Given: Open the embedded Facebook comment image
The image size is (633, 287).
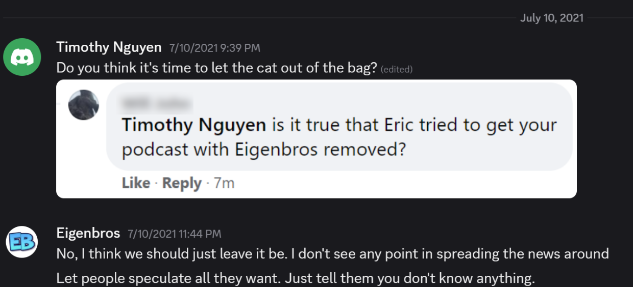Looking at the screenshot, I should coord(316,139).
